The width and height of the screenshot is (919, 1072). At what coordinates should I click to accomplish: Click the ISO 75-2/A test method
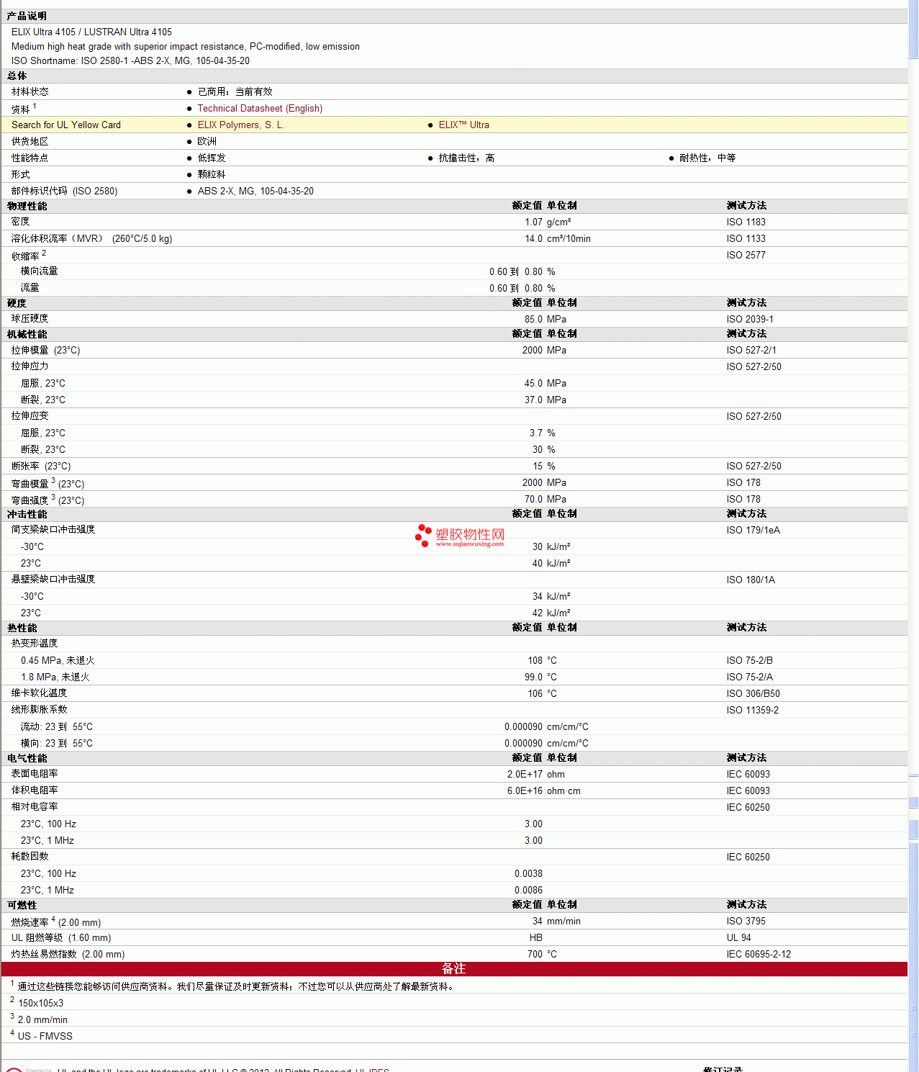(750, 677)
